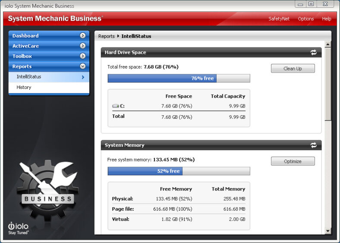Click the scrollbar down arrow
Viewport: 340px width, 243px height.
[328, 231]
